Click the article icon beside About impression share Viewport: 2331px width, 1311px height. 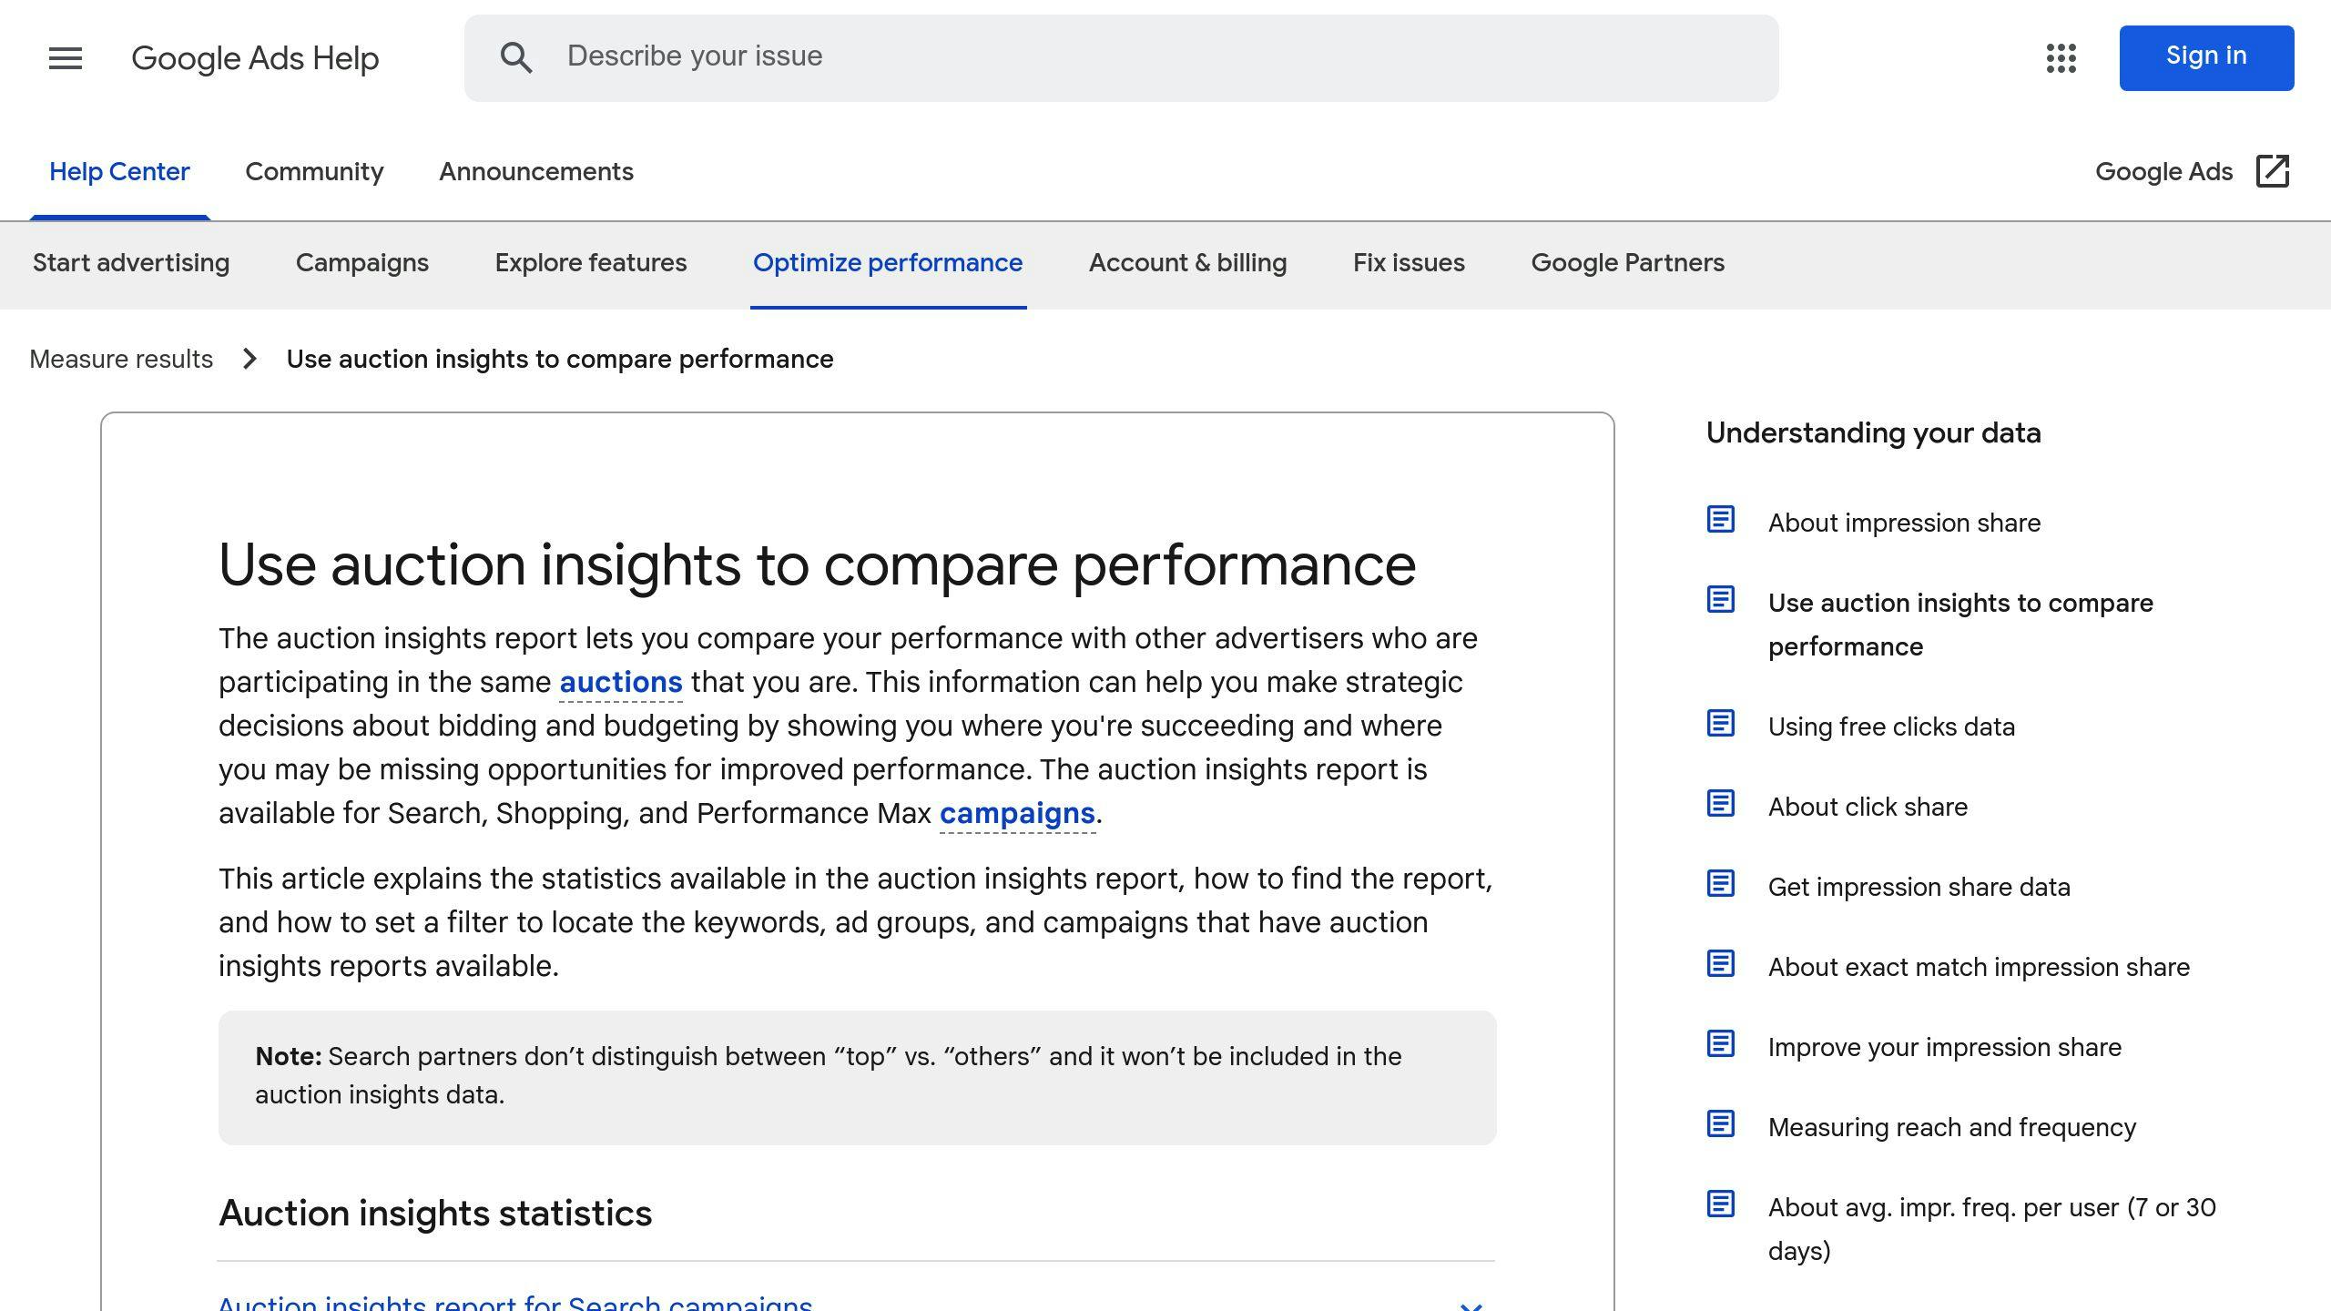(x=1720, y=520)
